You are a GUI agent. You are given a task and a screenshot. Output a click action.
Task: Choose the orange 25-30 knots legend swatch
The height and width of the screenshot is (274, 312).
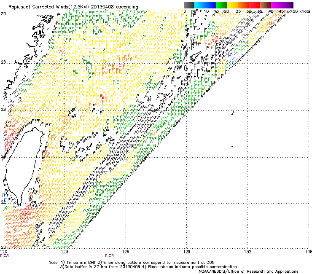pyautogui.click(x=244, y=5)
